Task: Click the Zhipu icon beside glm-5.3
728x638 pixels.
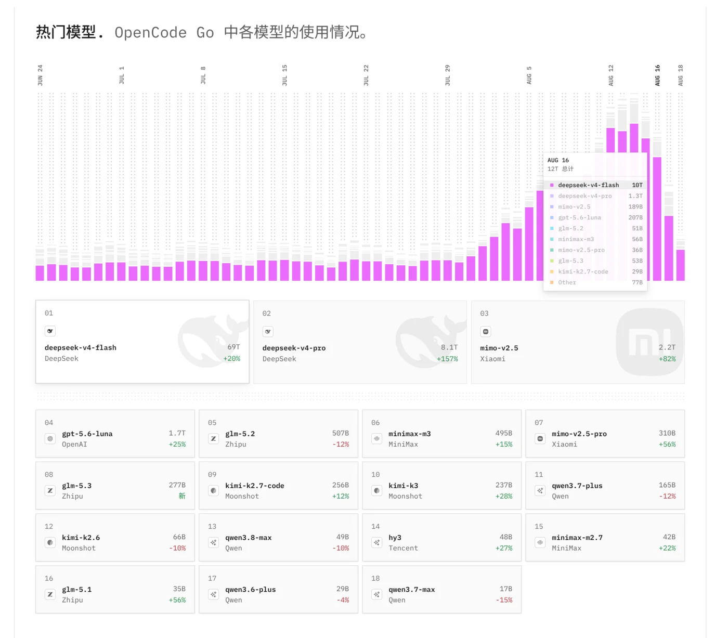Action: click(x=50, y=491)
